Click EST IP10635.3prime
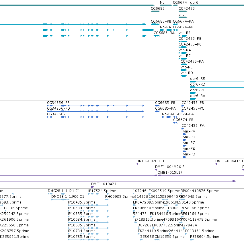The width and height of the screenshot is (244, 241). (81, 225)
